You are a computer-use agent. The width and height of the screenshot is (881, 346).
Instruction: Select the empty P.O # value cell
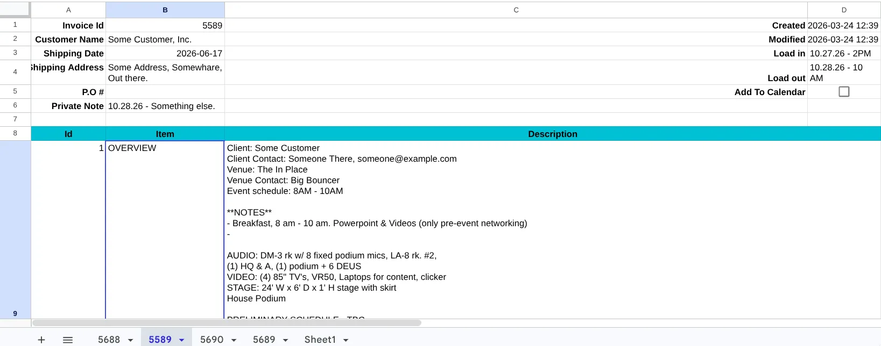(x=165, y=92)
